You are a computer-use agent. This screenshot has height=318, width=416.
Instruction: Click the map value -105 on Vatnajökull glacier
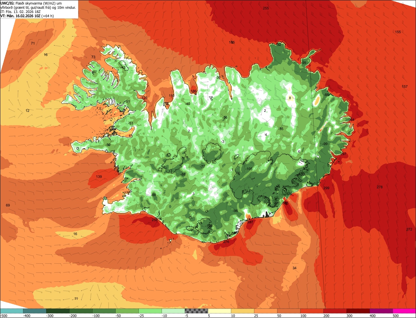pyautogui.click(x=249, y=169)
